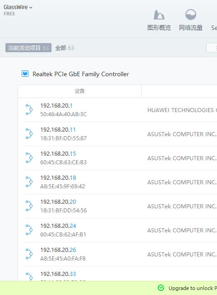Select IP address 192.168.20.11

(58, 130)
